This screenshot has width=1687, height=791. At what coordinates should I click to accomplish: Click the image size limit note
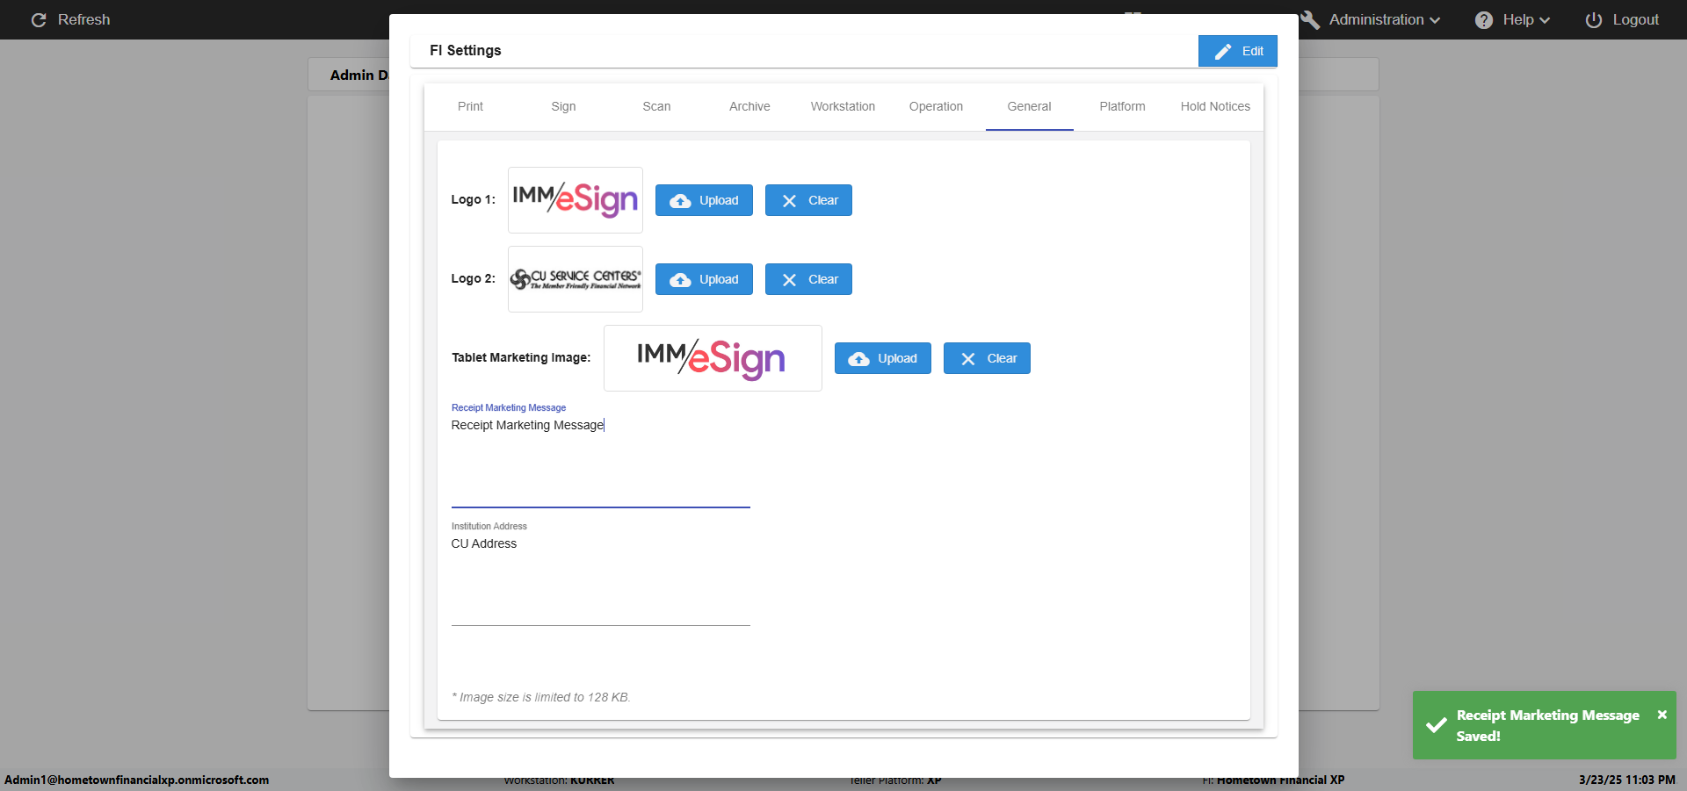[541, 697]
